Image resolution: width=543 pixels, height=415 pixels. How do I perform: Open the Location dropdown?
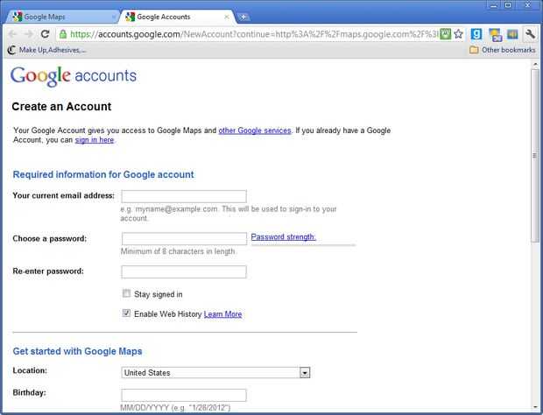click(x=215, y=372)
